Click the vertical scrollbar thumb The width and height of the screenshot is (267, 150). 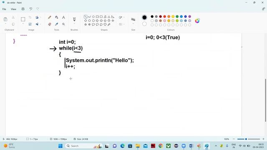coord(265,100)
